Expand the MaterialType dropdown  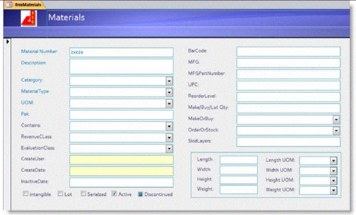point(169,93)
